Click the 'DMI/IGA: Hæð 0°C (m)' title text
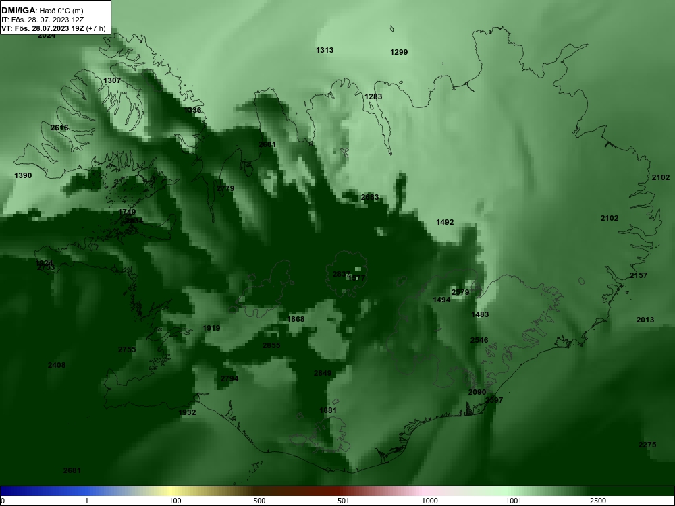This screenshot has width=675, height=506. [42, 11]
